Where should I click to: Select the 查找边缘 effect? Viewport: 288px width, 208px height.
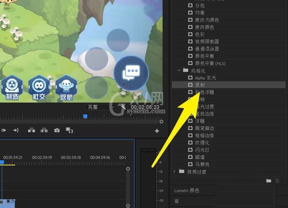coord(205,114)
